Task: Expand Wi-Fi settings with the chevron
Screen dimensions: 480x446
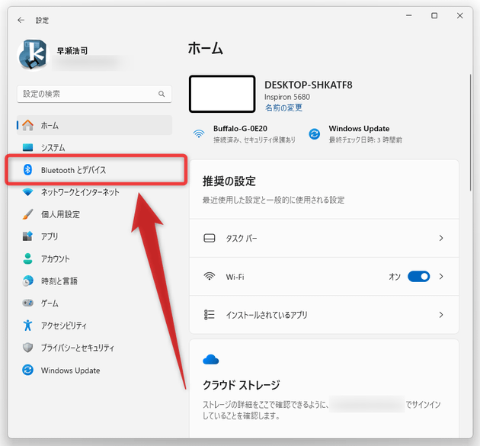Action: coord(441,277)
